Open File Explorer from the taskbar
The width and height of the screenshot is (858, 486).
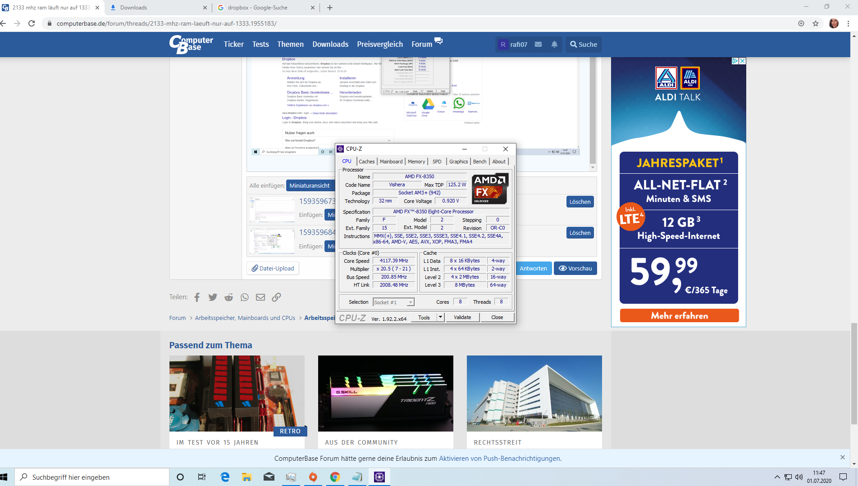[246, 477]
